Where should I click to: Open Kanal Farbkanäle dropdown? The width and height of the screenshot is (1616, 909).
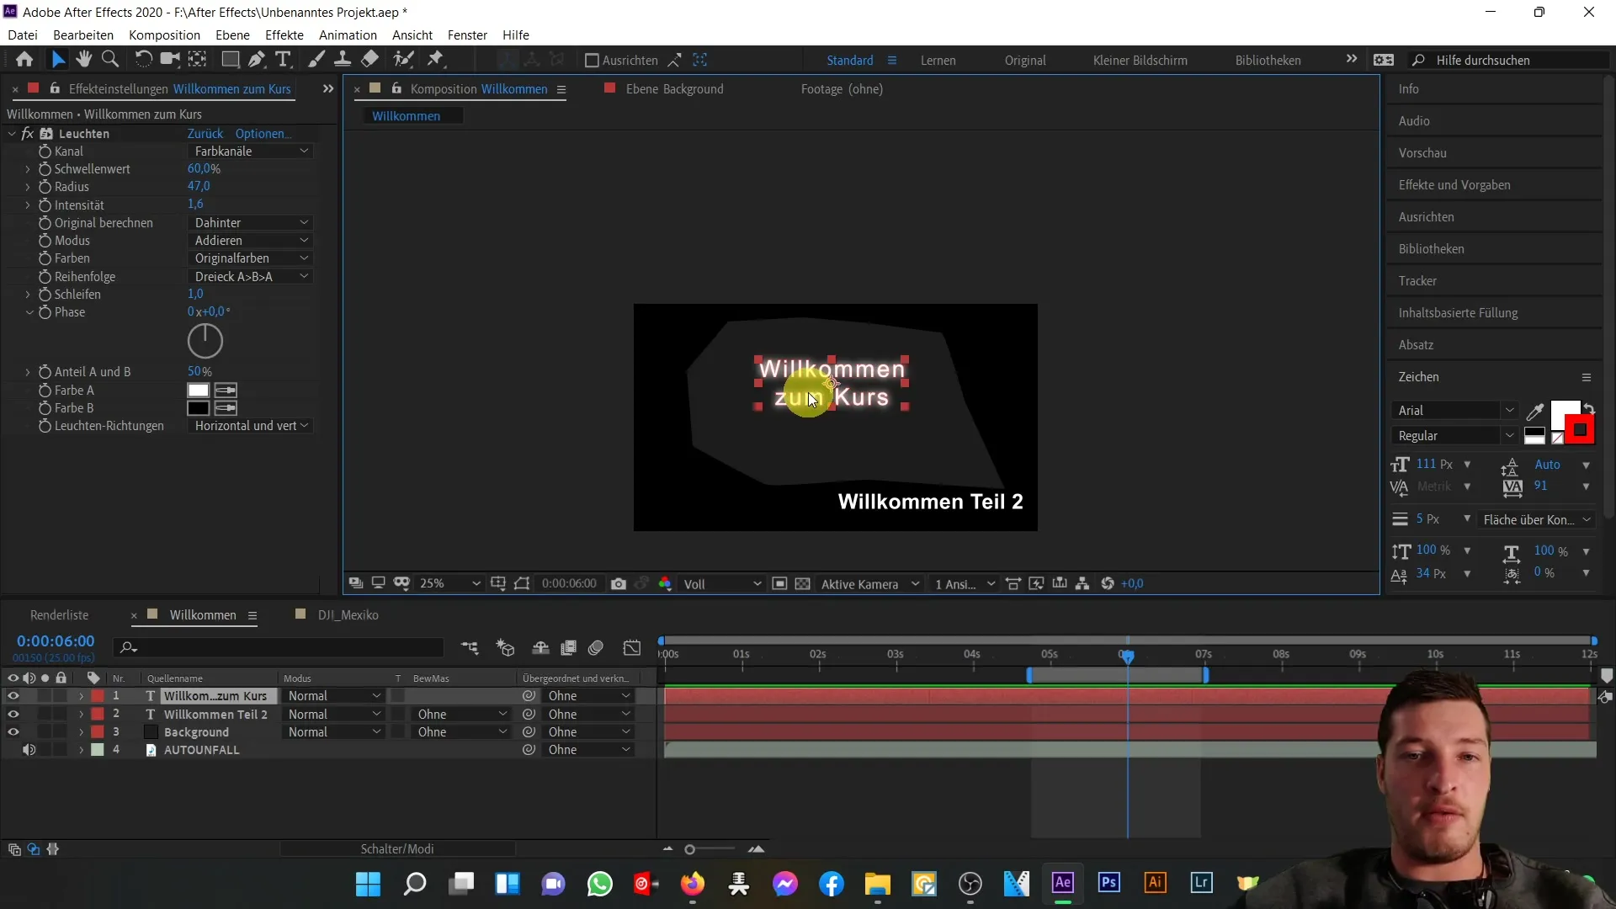[x=250, y=151]
